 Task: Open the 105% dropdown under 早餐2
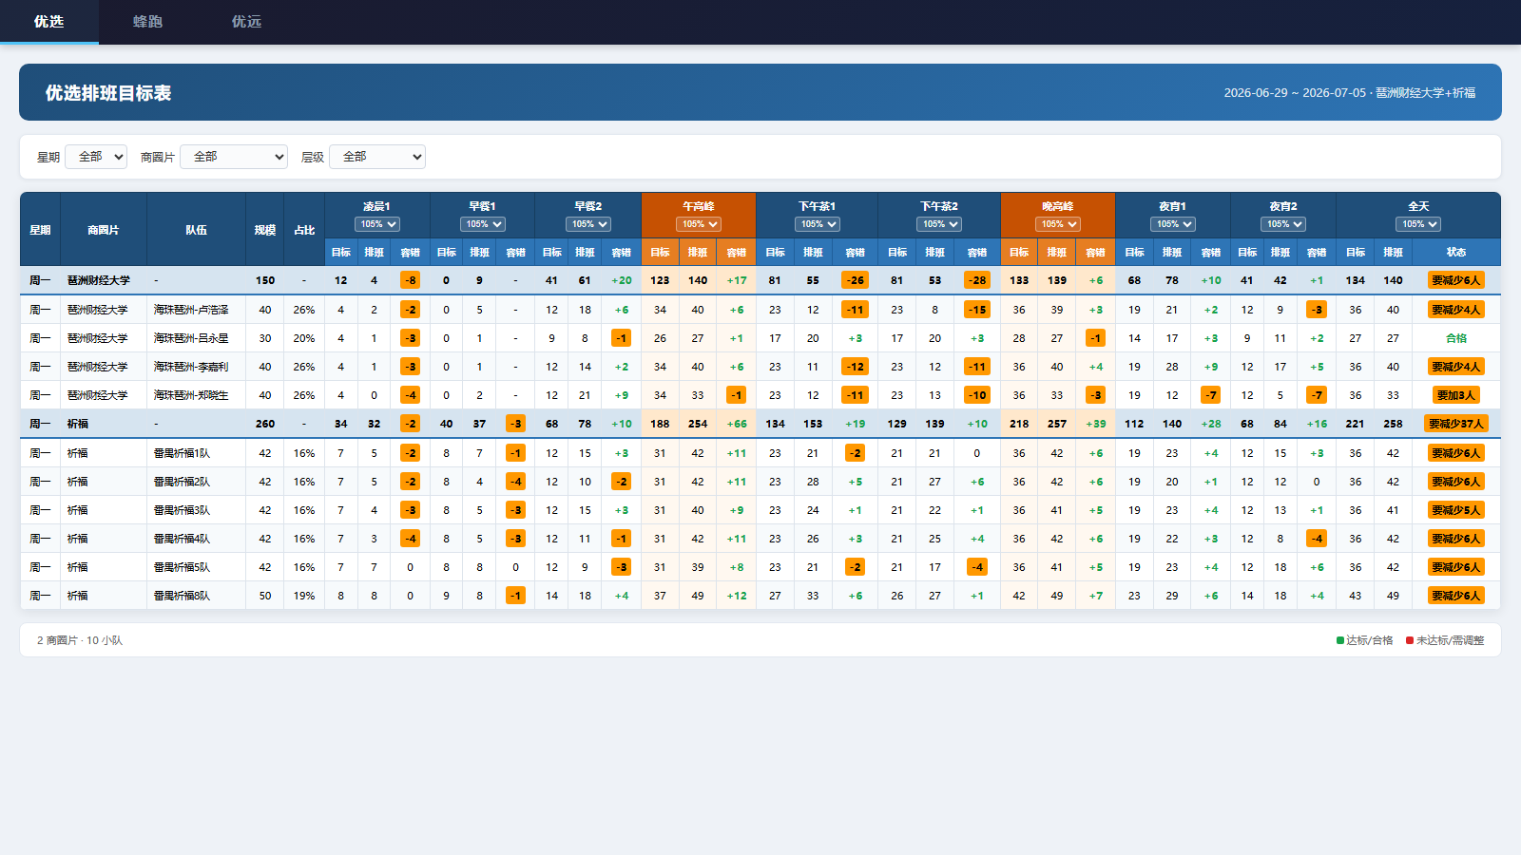pyautogui.click(x=588, y=224)
